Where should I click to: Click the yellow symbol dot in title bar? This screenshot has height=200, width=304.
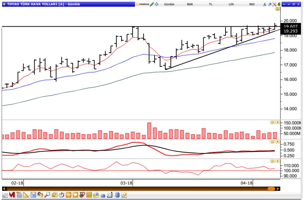click(x=4, y=4)
